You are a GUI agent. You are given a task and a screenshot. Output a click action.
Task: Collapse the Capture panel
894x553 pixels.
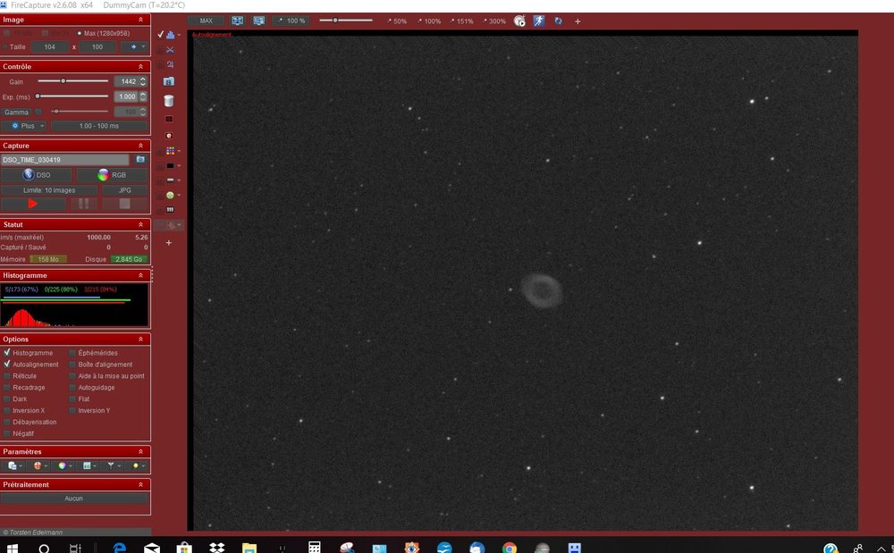[141, 146]
